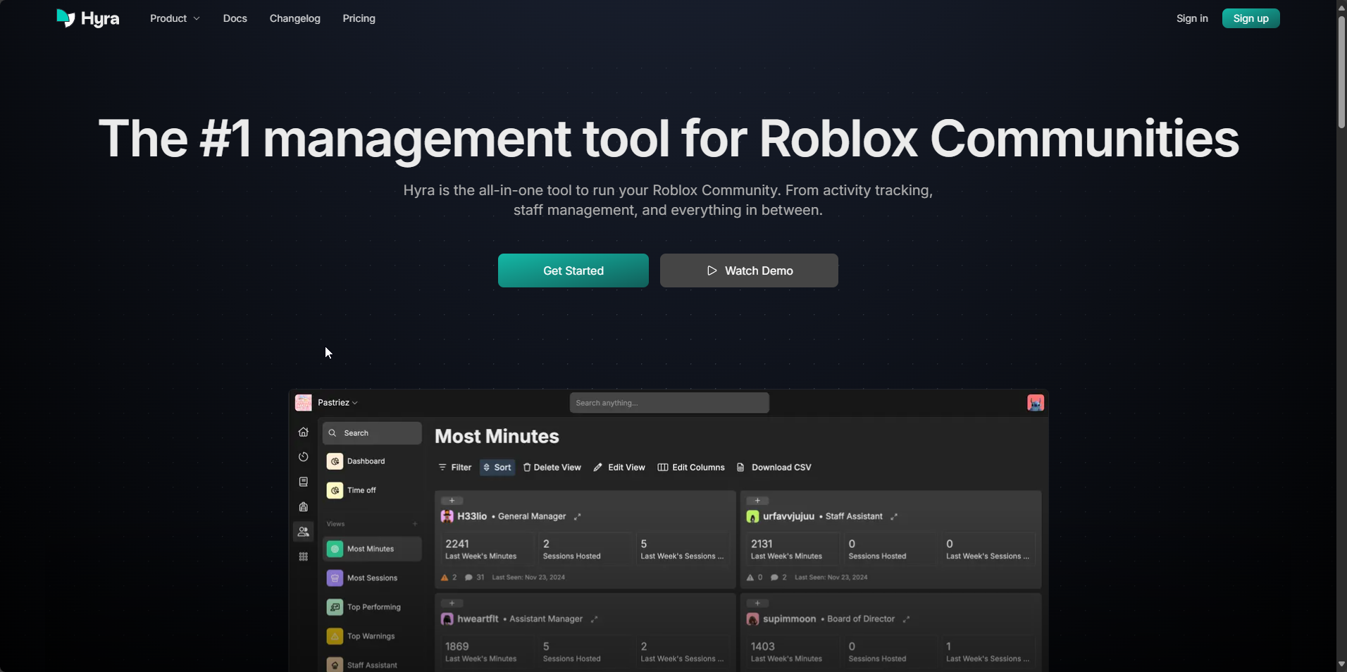Image resolution: width=1347 pixels, height=672 pixels.
Task: Expand the urfavvjujuu card using its arrows icon
Action: coord(894,517)
